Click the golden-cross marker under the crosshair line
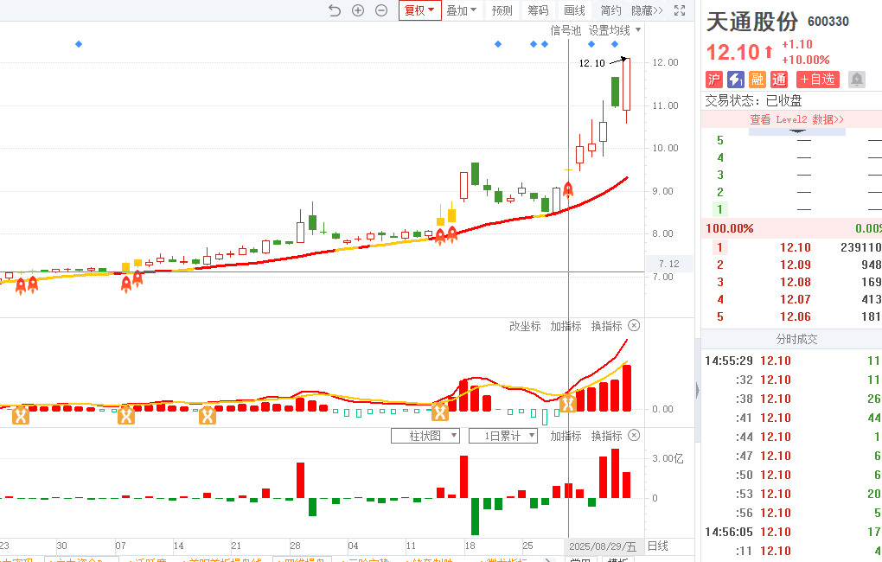The width and height of the screenshot is (882, 562). click(x=568, y=404)
